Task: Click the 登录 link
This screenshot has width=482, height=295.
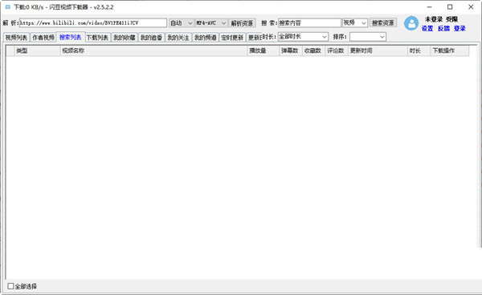Action: coord(460,29)
